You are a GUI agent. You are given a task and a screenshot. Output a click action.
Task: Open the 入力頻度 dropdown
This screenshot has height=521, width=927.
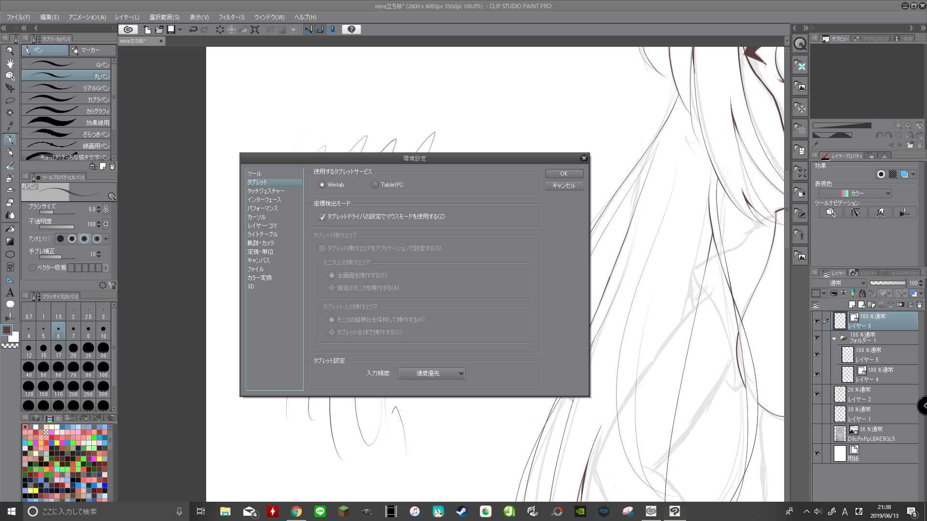tap(431, 373)
